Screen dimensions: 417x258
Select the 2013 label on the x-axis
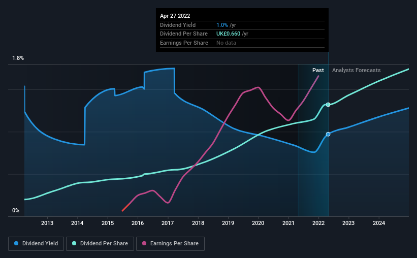[x=47, y=223]
